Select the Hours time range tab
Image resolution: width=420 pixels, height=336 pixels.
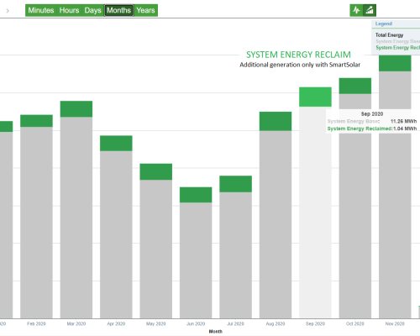tap(69, 10)
